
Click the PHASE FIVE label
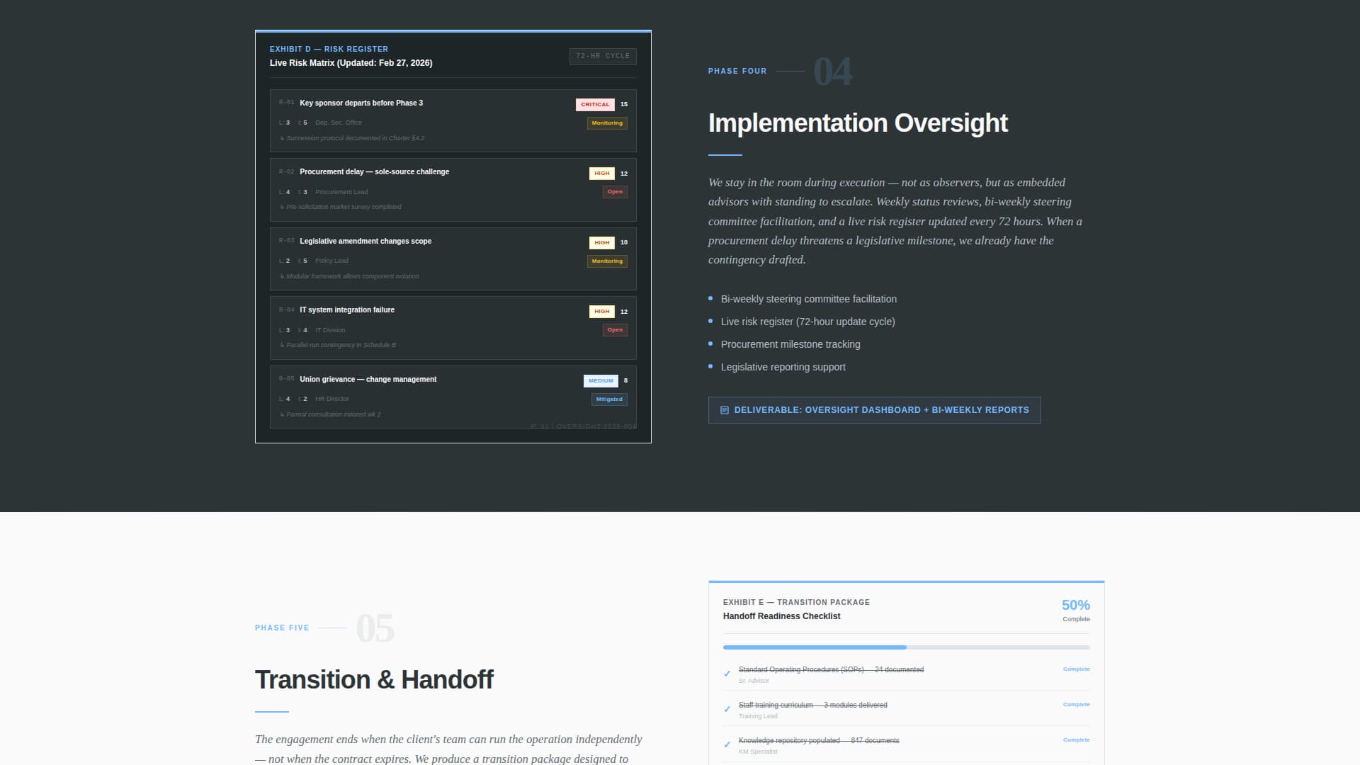coord(282,628)
